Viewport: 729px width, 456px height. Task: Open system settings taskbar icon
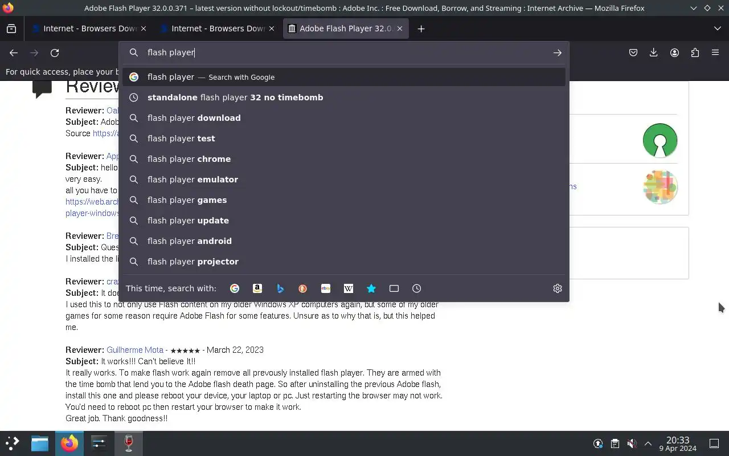[99, 443]
